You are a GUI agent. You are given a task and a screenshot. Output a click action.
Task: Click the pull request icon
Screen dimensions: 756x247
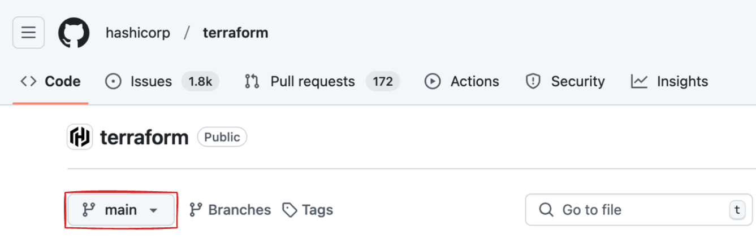click(x=252, y=81)
